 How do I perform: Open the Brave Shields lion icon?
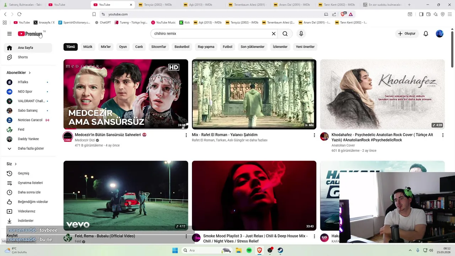tap(343, 14)
